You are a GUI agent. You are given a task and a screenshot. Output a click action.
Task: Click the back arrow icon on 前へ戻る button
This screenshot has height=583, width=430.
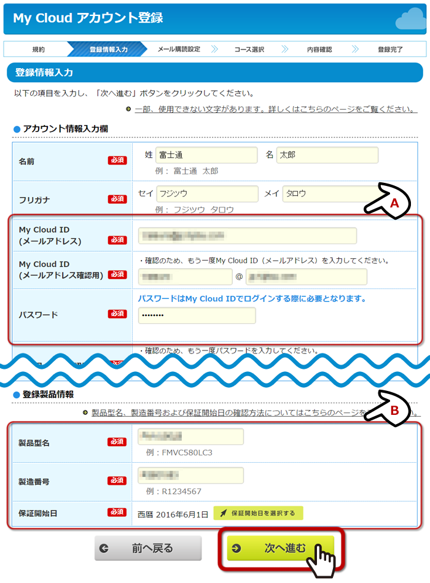click(x=104, y=548)
